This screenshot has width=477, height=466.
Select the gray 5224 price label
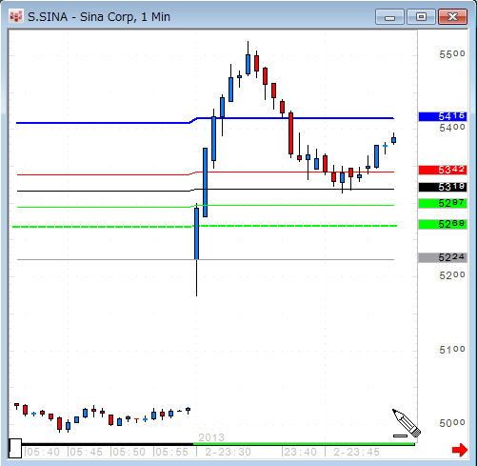pyautogui.click(x=443, y=257)
